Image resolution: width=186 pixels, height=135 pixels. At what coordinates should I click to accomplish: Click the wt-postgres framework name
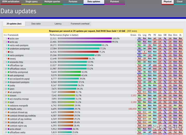point(15,92)
